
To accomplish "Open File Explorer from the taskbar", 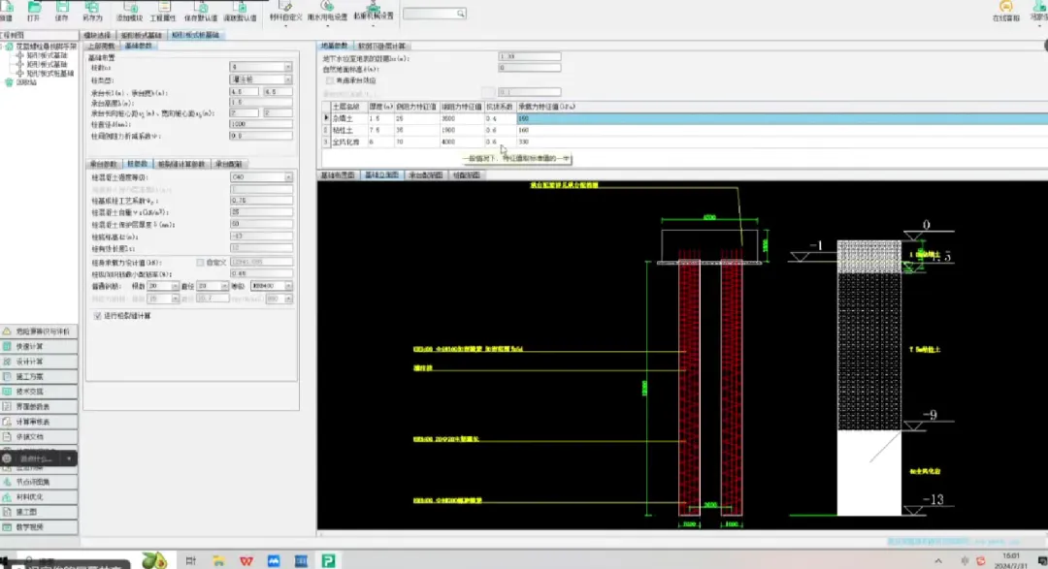I will point(218,561).
